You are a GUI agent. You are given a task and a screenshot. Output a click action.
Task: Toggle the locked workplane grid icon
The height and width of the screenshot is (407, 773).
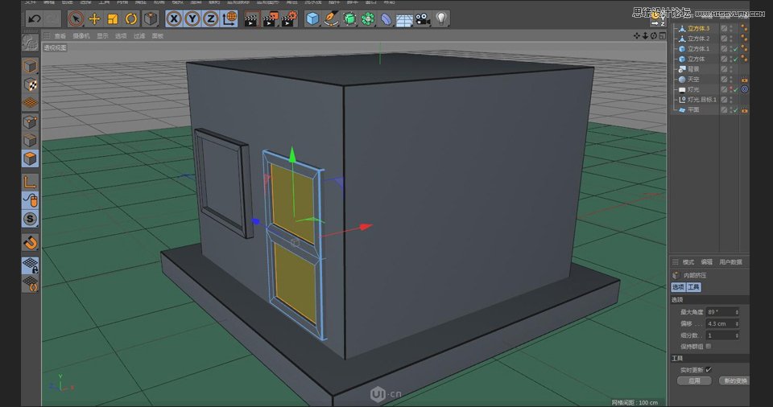(x=31, y=265)
